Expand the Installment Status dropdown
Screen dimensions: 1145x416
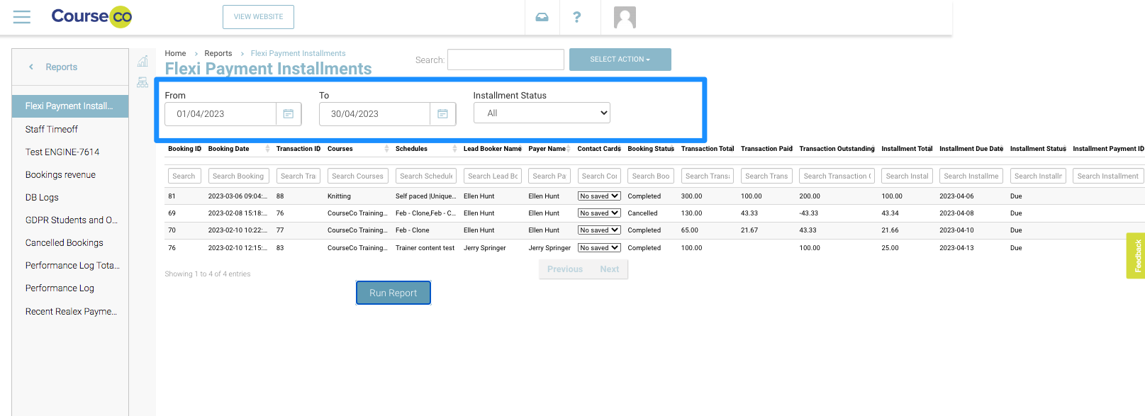[542, 113]
